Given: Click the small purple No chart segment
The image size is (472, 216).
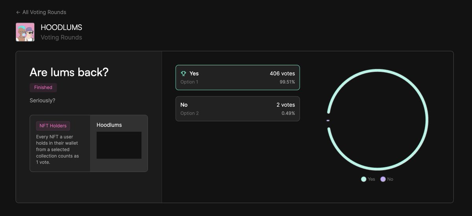Looking at the screenshot, I should [328, 120].
